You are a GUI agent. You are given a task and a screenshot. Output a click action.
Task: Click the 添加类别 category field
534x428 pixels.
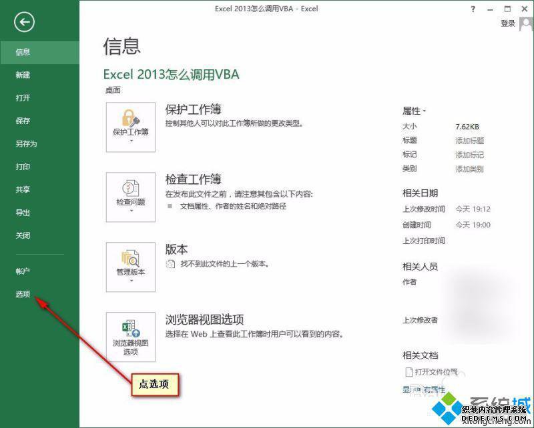[x=470, y=169]
